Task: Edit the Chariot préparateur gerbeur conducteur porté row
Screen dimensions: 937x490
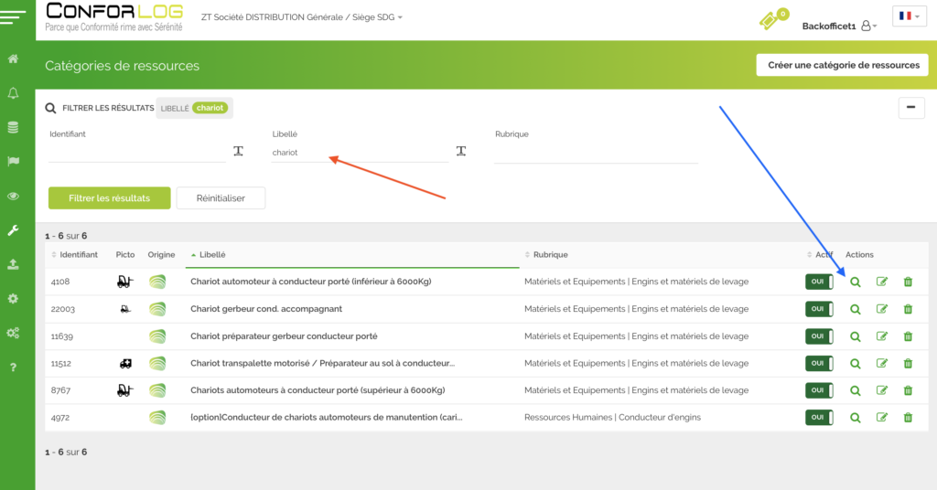Action: tap(882, 336)
